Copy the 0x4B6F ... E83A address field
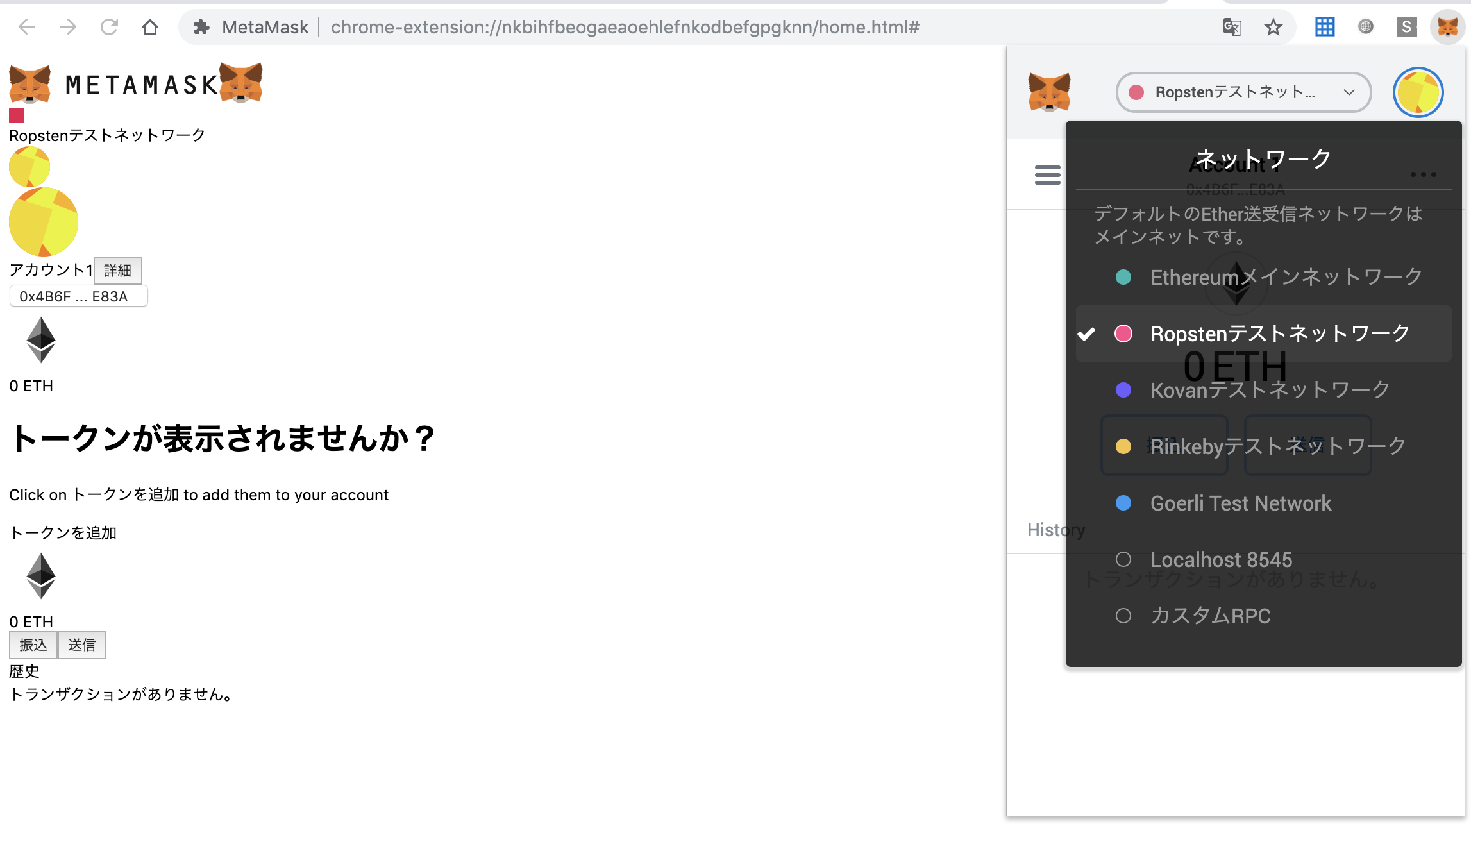 tap(78, 296)
